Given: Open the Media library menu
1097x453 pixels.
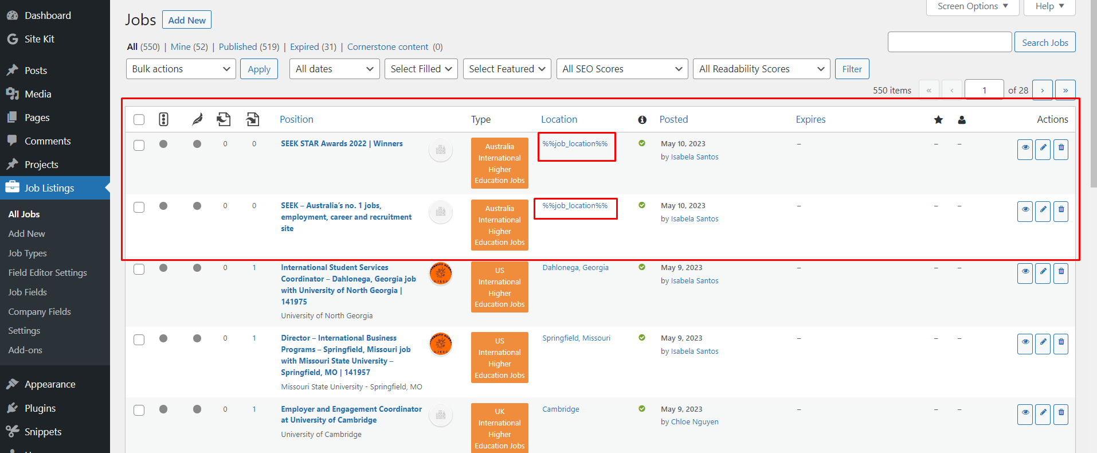Looking at the screenshot, I should tap(38, 94).
